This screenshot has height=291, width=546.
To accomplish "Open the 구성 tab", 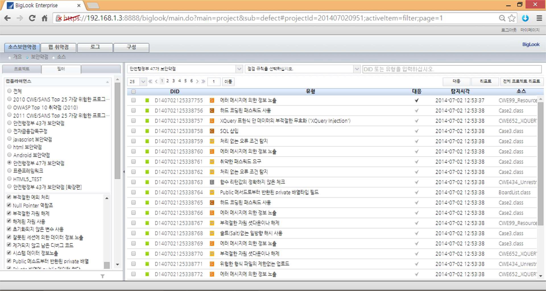I will (x=131, y=47).
